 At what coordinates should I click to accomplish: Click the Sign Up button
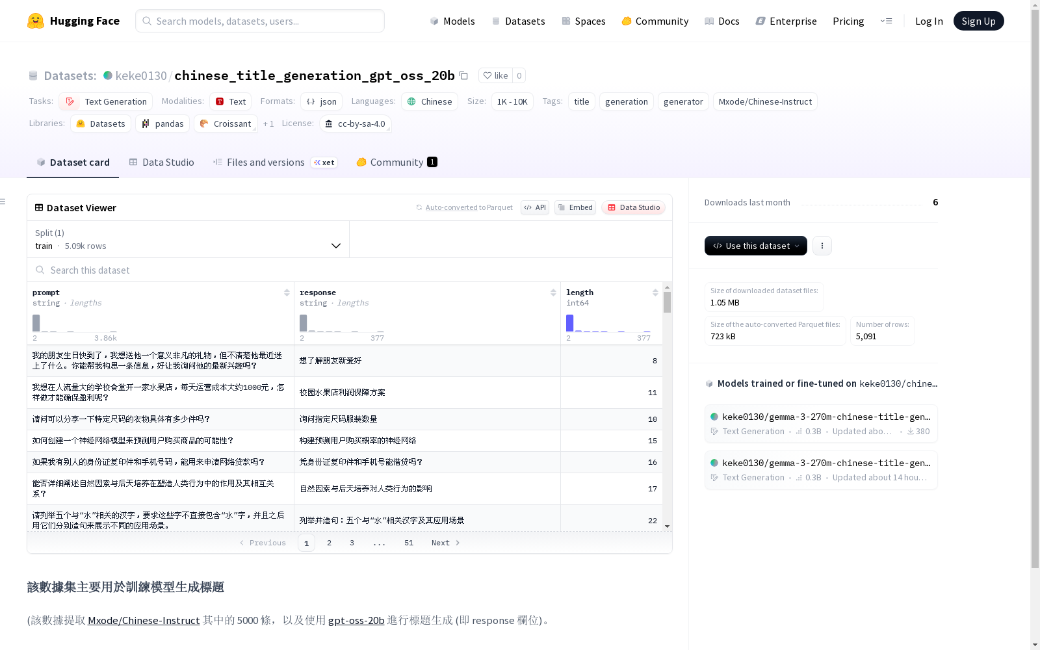(x=978, y=21)
